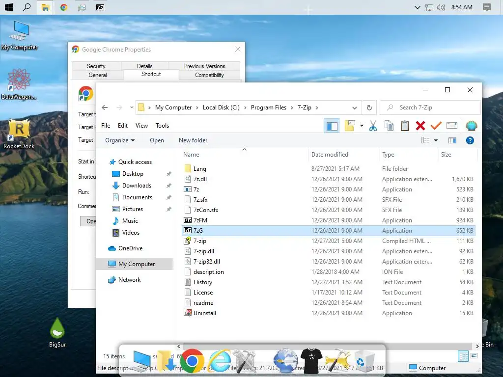This screenshot has height=377, width=503.
Task: Open the recent locations dropdown arrow
Action: (x=132, y=108)
